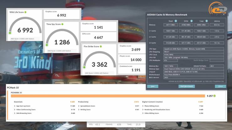Click the Memory Type field in AIDA64

[194, 69]
